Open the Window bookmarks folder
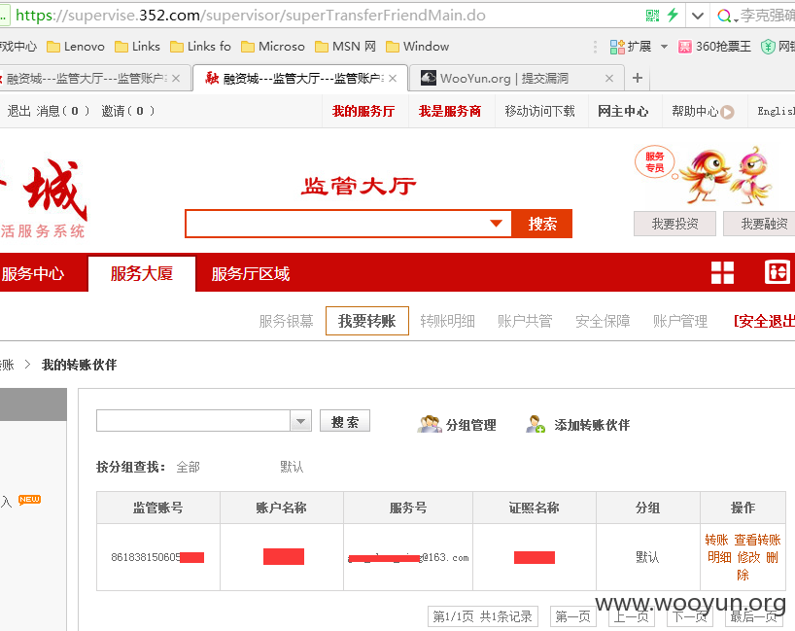Screen dimensions: 795x631 (x=417, y=47)
